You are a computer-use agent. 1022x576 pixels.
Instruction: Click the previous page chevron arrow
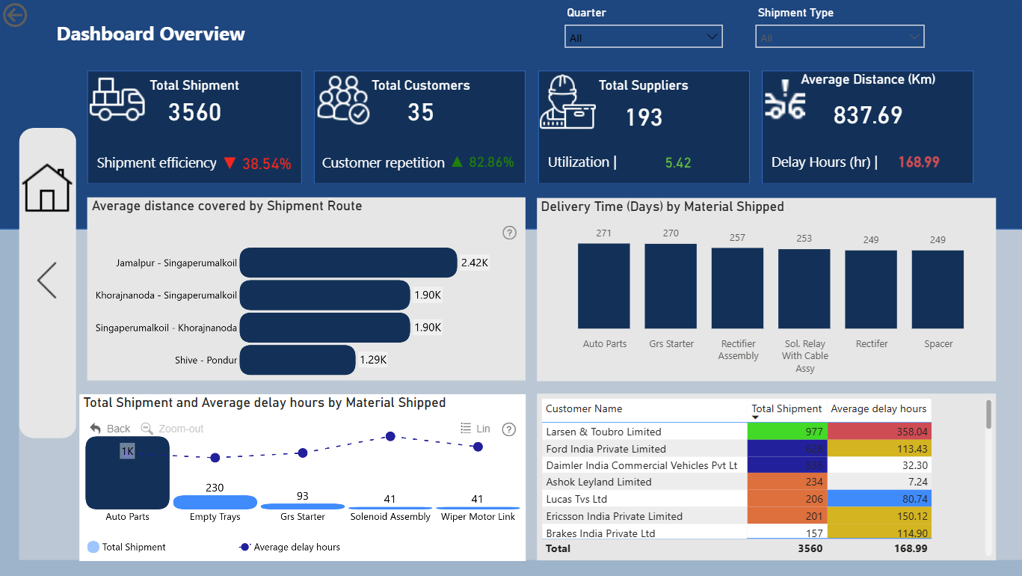coord(47,281)
